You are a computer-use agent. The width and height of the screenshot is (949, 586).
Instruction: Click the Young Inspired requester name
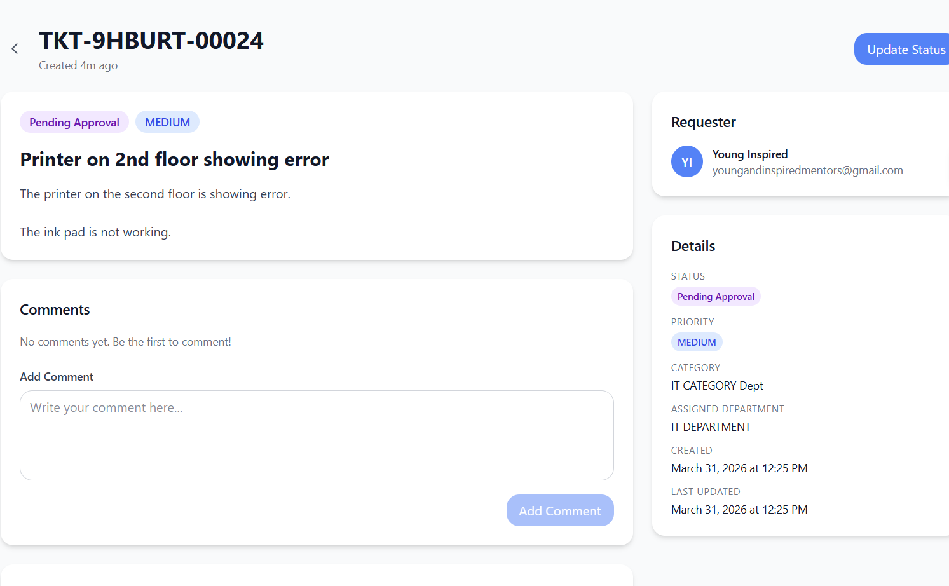click(x=749, y=154)
